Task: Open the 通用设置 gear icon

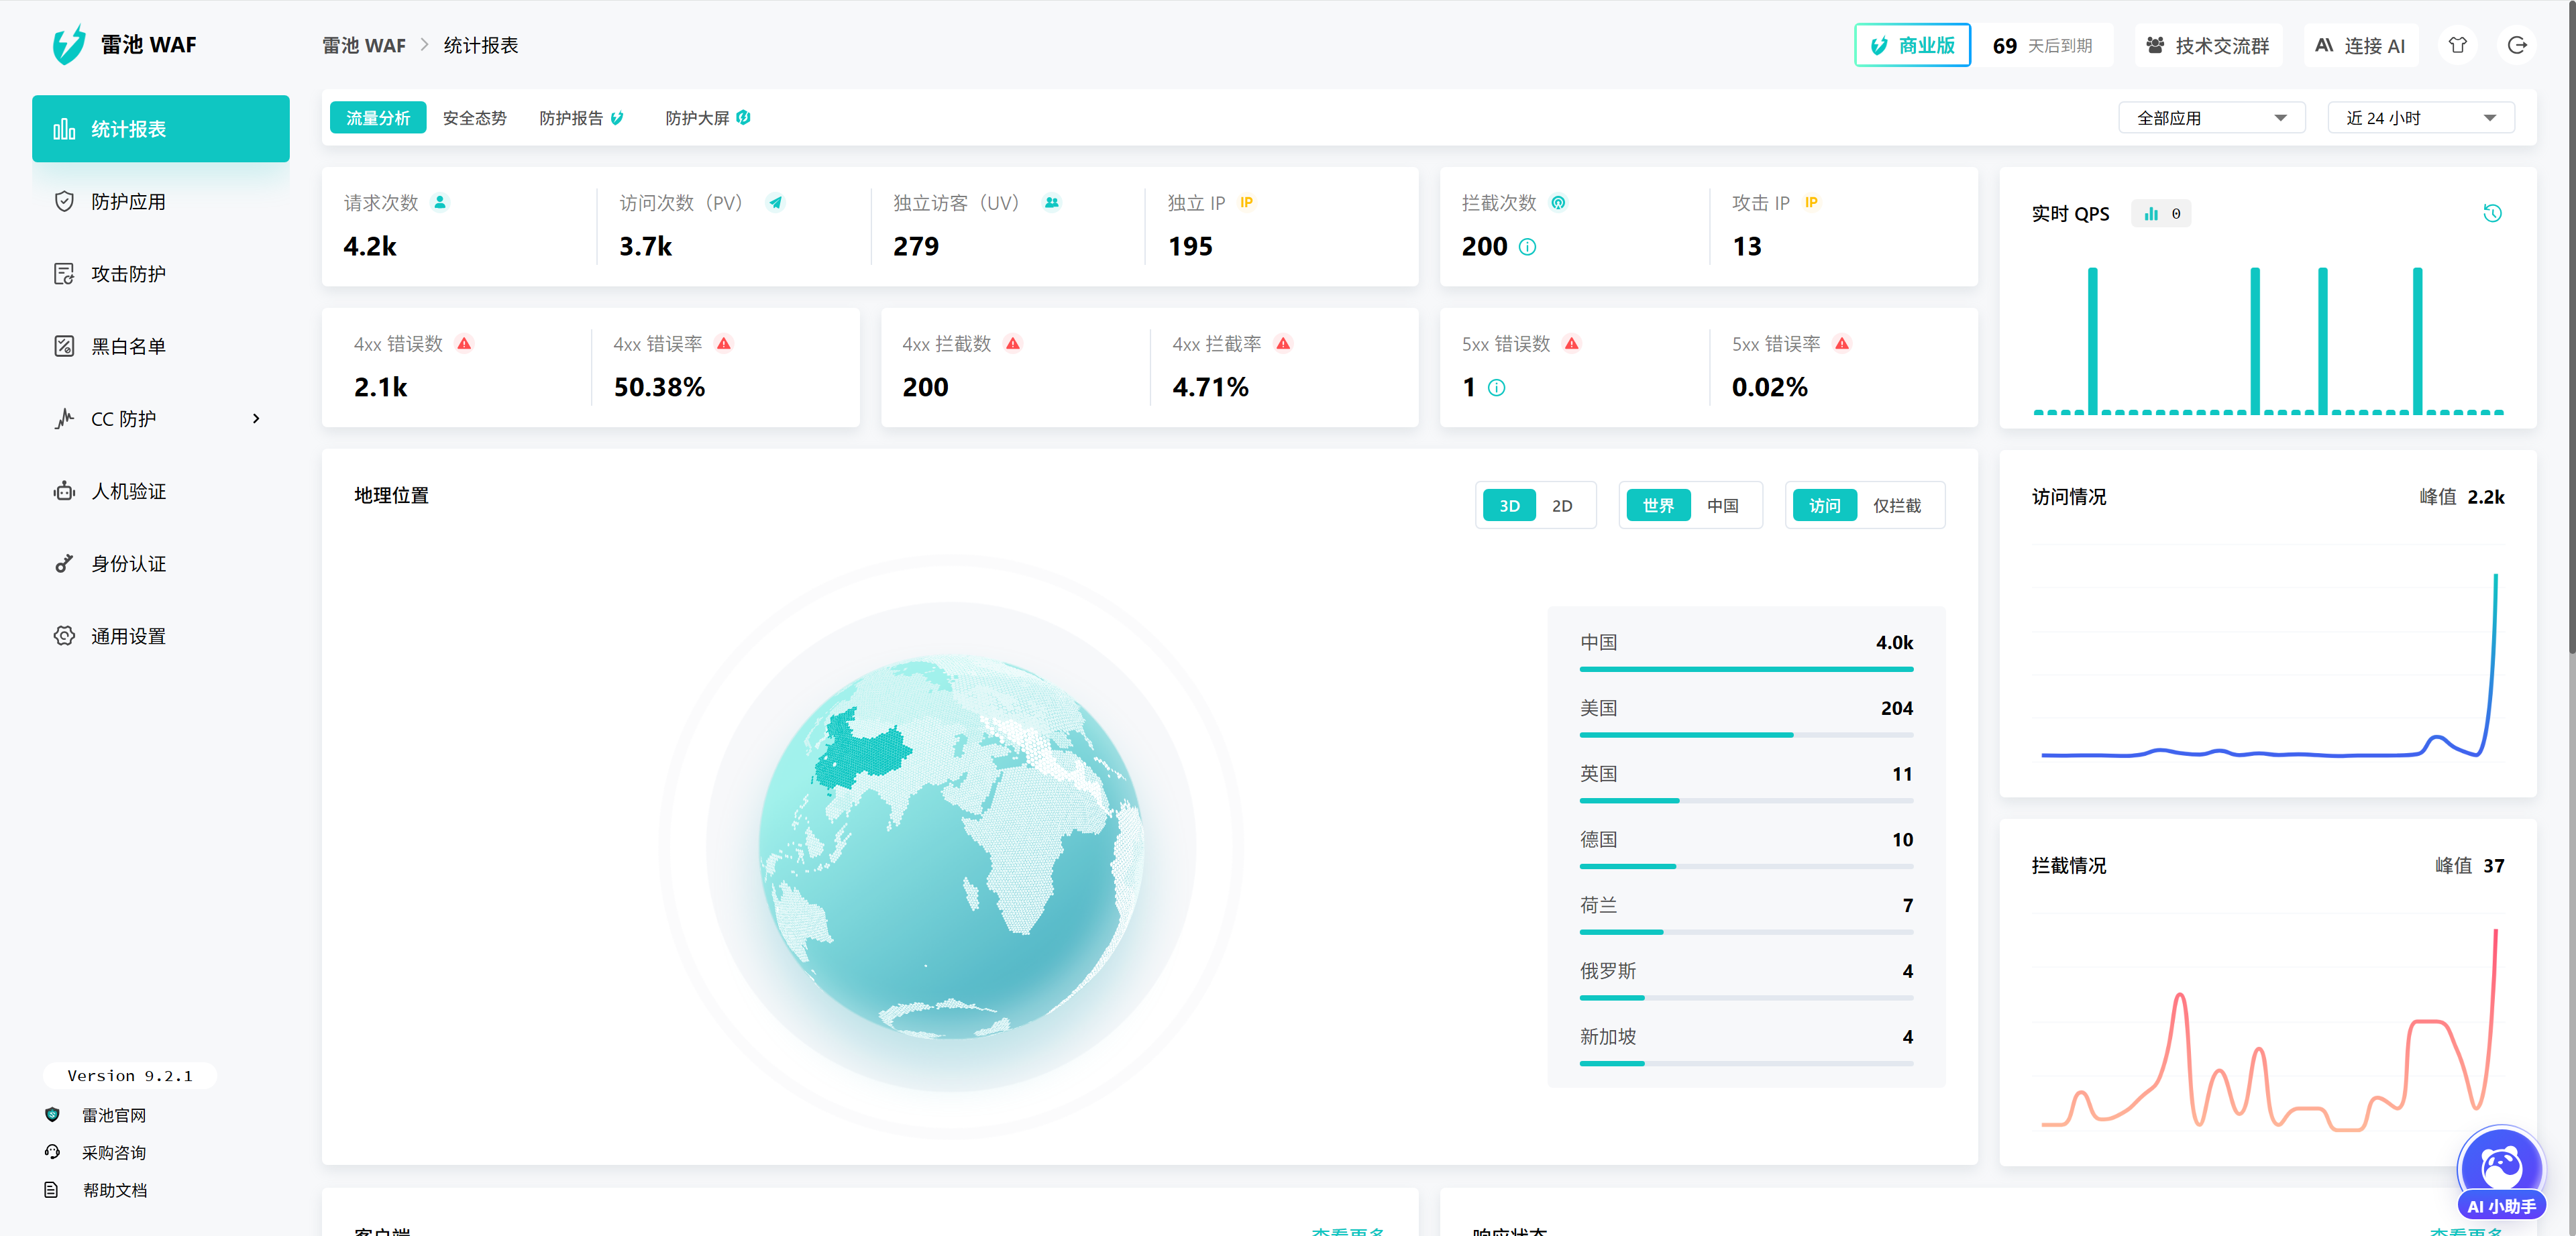Action: (64, 636)
